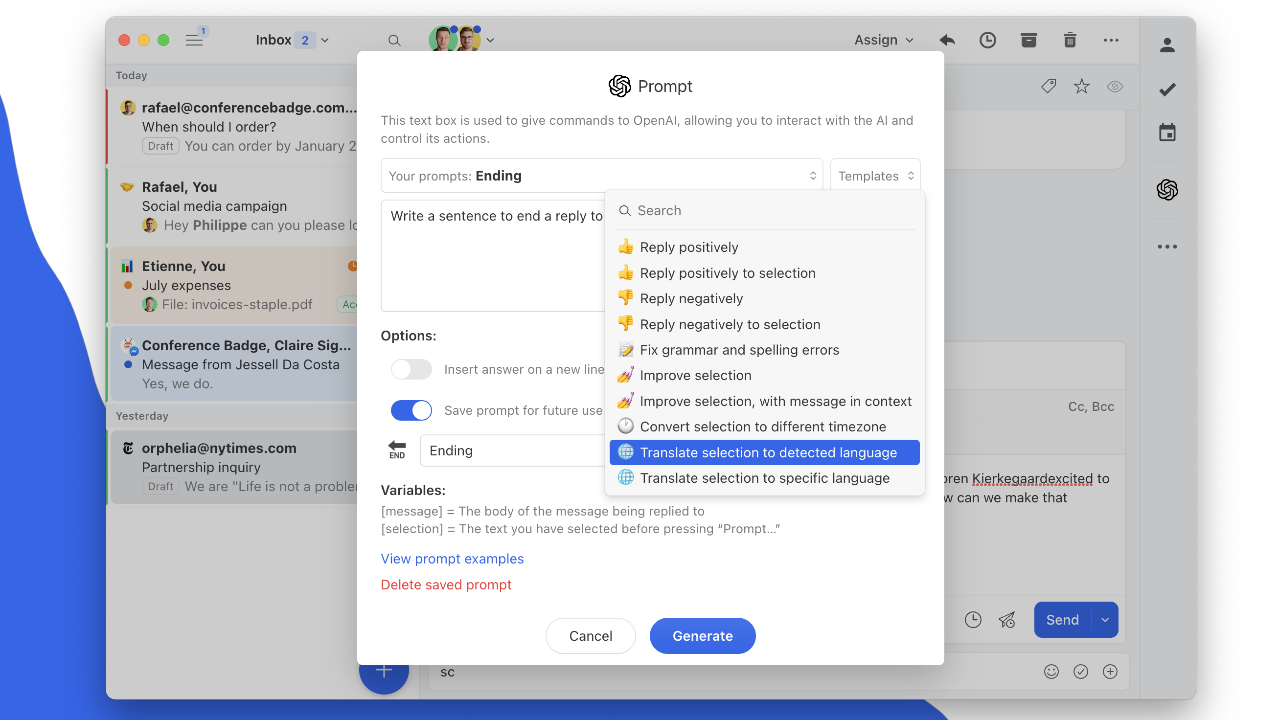Screen dimensions: 1279x720
Task: Open the Send button dropdown arrow
Action: 1105,620
